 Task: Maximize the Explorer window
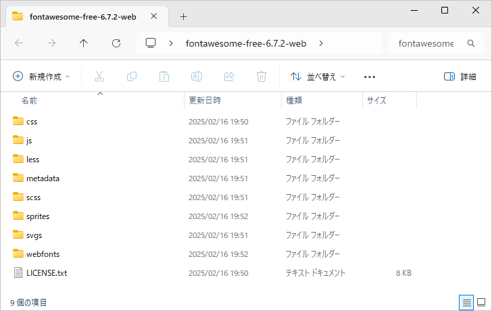[445, 10]
